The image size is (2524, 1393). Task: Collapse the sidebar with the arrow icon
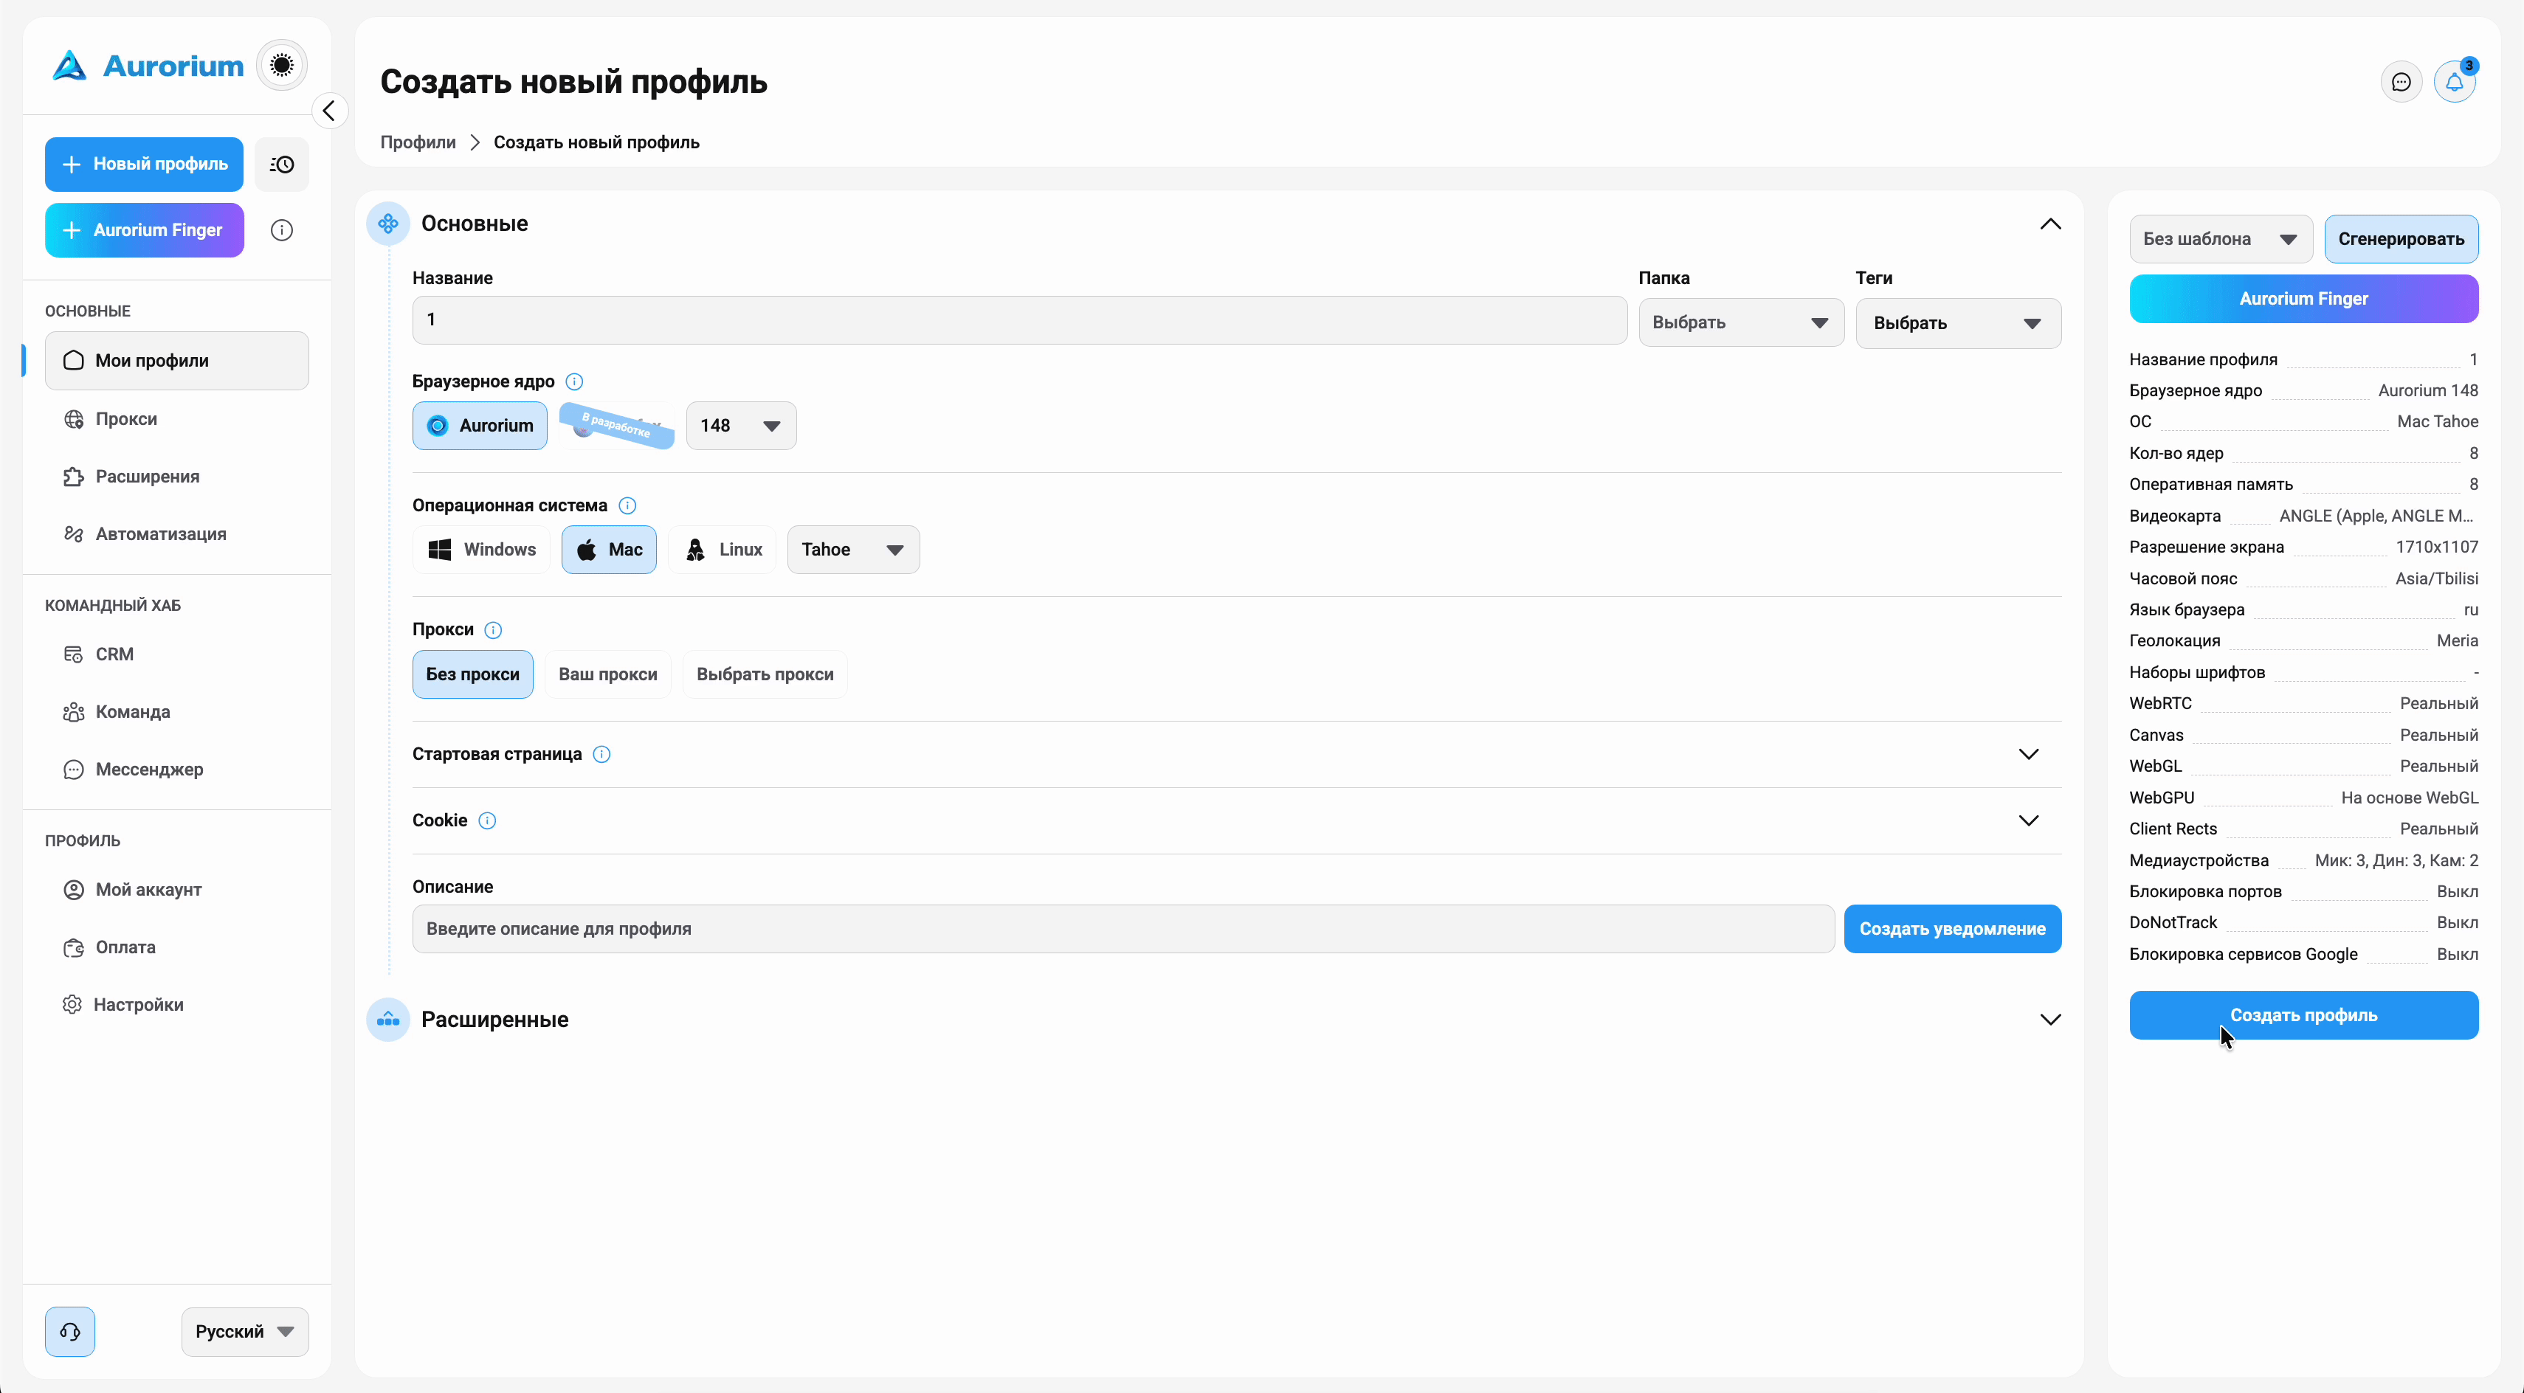pos(329,111)
